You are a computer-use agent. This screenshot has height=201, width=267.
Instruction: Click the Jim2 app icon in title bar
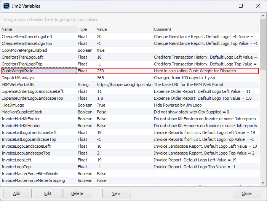(x=6, y=6)
